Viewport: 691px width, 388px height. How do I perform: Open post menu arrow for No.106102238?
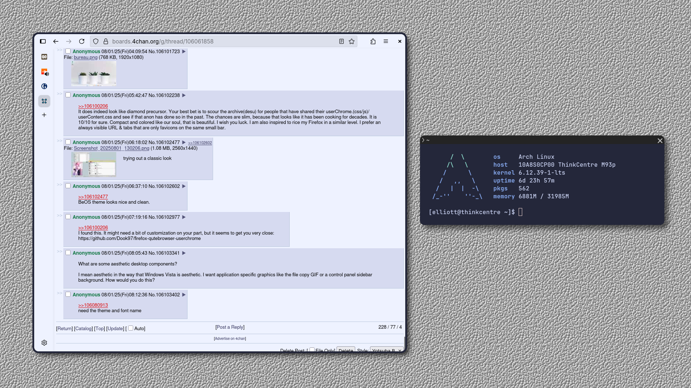pyautogui.click(x=184, y=96)
